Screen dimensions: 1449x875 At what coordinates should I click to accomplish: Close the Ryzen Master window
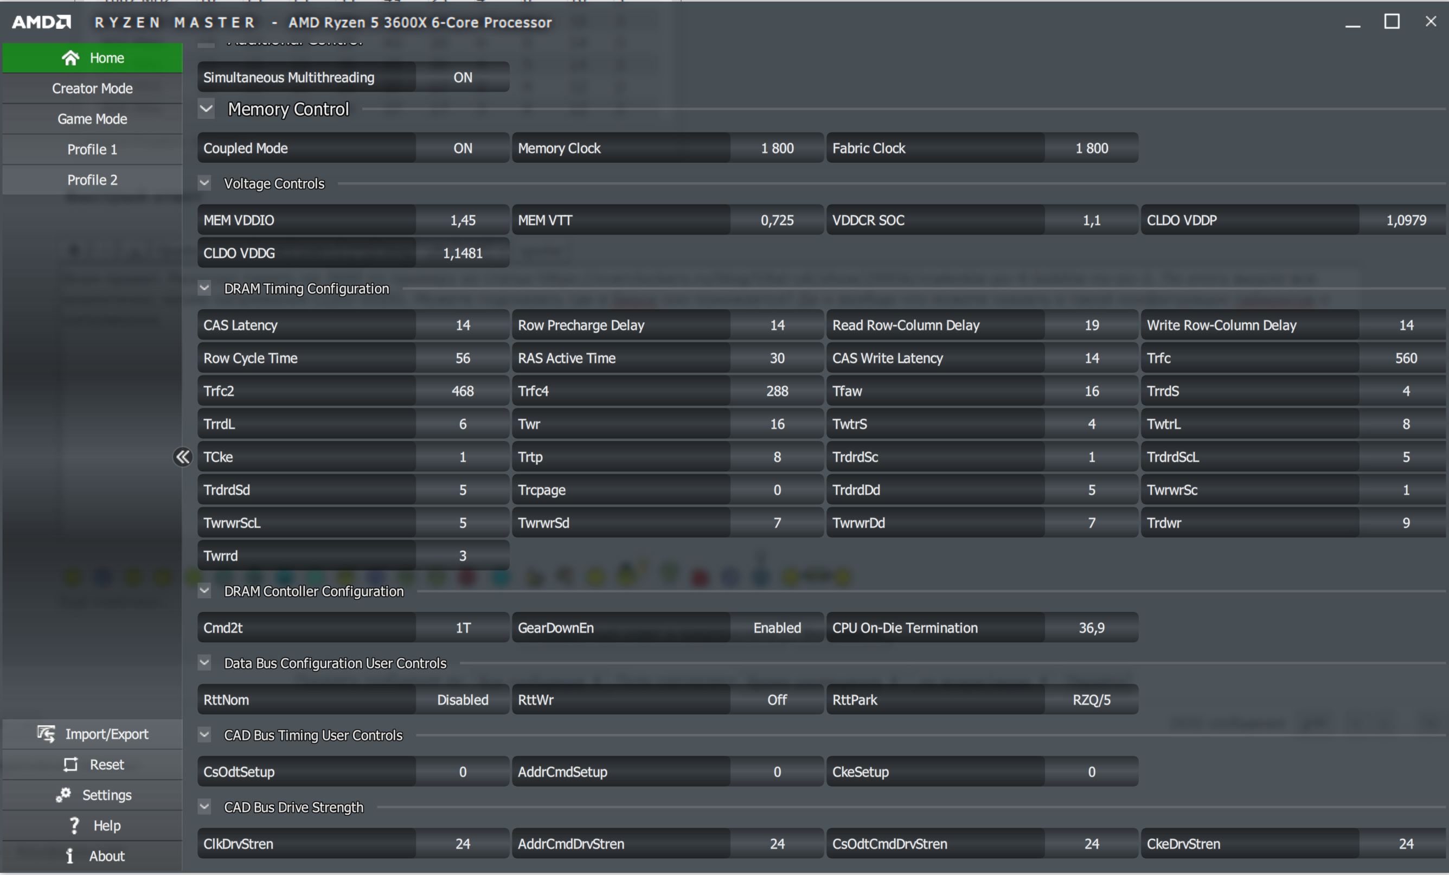1431,22
